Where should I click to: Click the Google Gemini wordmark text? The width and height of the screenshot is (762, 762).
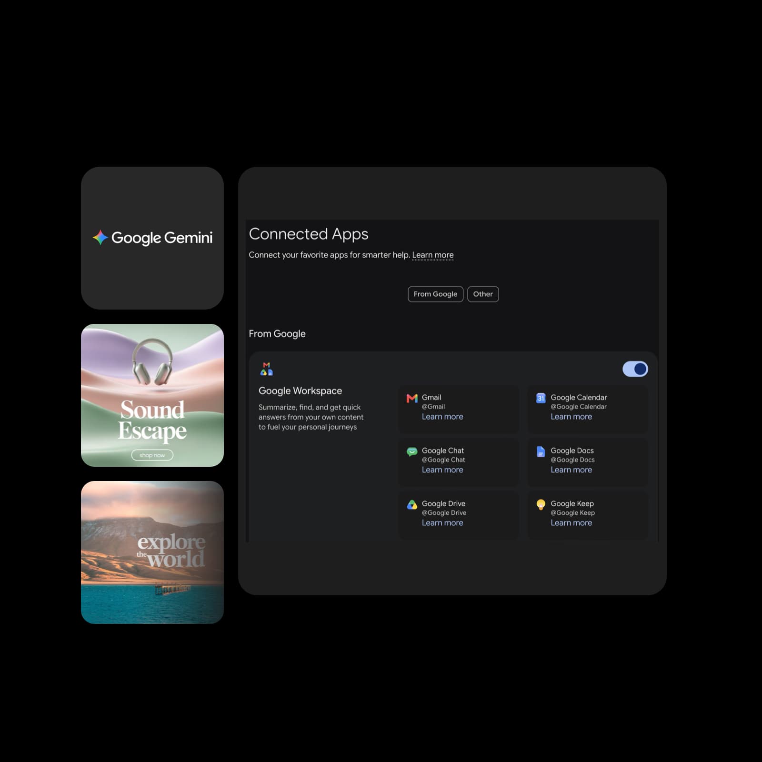[x=162, y=238]
